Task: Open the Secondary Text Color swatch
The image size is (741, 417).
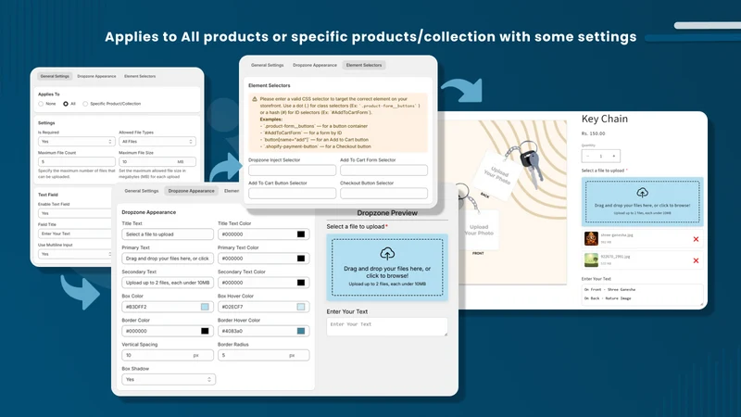Action: click(301, 283)
